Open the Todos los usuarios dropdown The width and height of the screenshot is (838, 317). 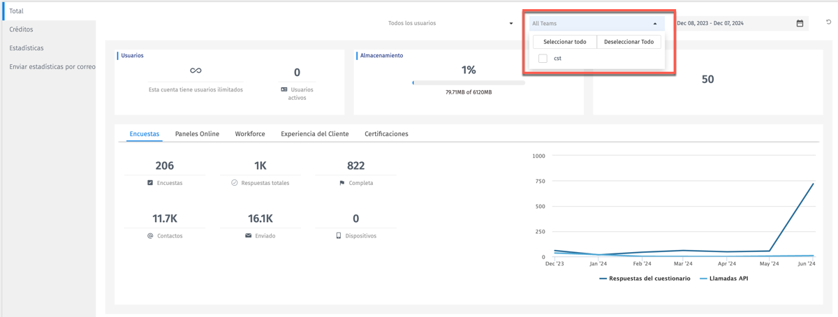[x=450, y=24]
